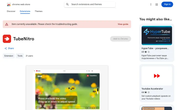Click the star beside the 4.4 rating
The height and width of the screenshot is (110, 177).
[146, 92]
